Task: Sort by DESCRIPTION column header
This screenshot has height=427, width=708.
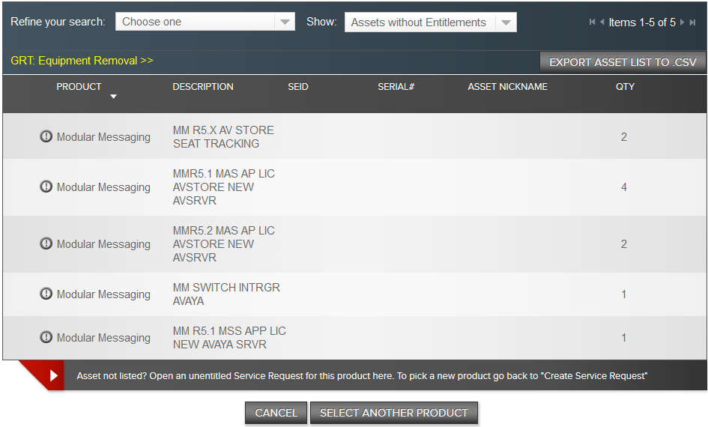Action: point(203,87)
